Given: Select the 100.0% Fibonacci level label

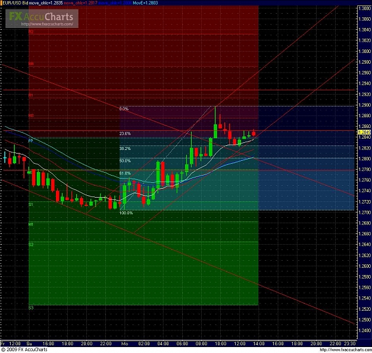Looking at the screenshot, I should 126,213.
